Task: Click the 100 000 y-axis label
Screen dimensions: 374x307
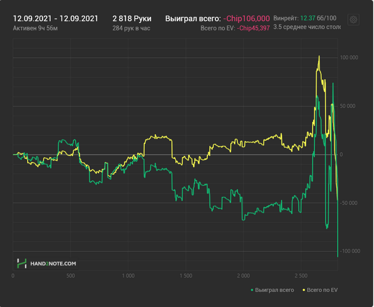Action: point(349,58)
